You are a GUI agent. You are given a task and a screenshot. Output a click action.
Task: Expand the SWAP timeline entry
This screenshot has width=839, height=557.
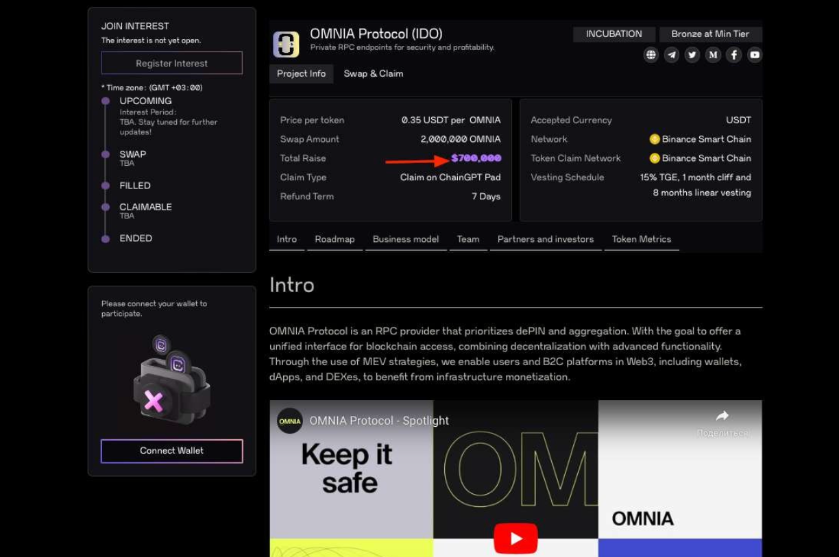point(106,154)
